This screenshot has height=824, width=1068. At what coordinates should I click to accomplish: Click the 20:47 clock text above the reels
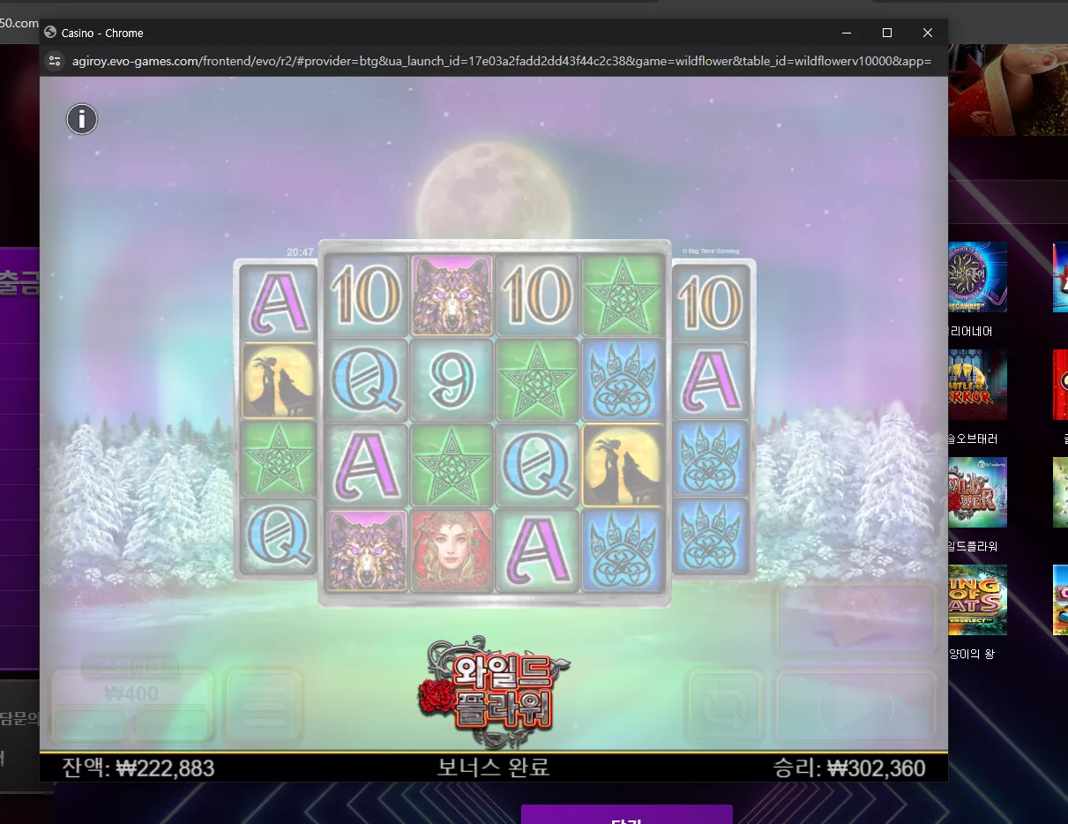point(300,251)
